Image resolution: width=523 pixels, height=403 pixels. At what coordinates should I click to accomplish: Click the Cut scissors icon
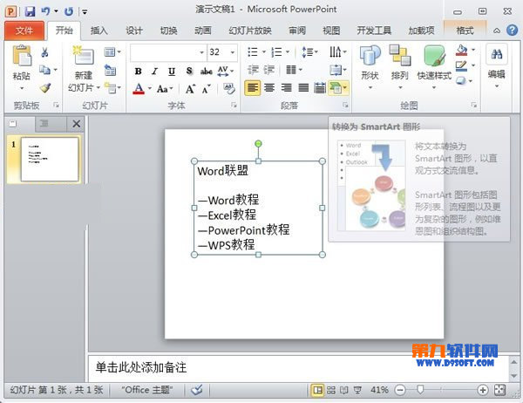click(x=45, y=52)
